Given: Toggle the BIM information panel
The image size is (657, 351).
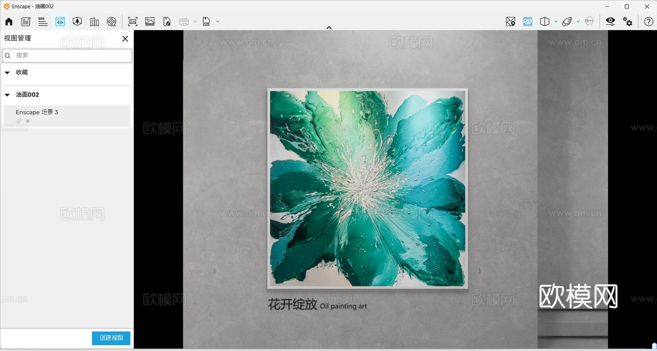Looking at the screenshot, I should point(43,22).
